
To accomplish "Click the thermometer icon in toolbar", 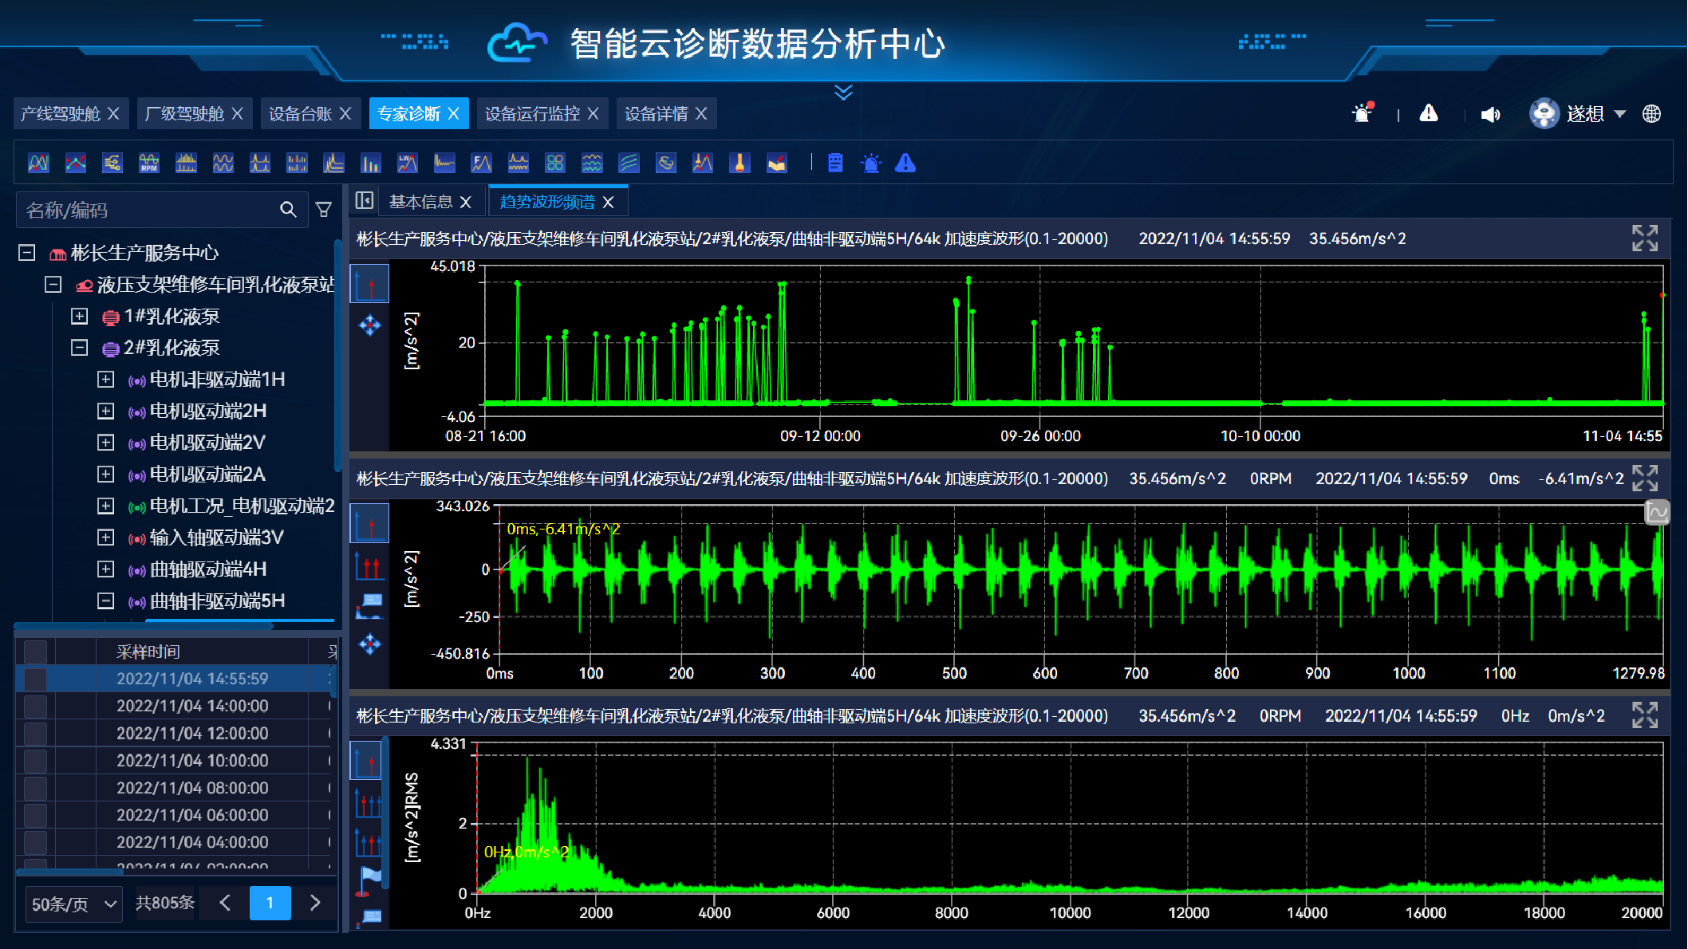I will point(739,163).
